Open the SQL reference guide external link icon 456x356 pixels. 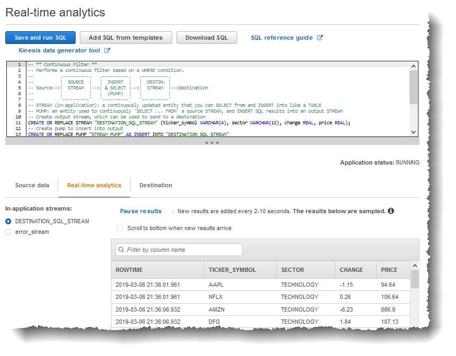click(321, 37)
